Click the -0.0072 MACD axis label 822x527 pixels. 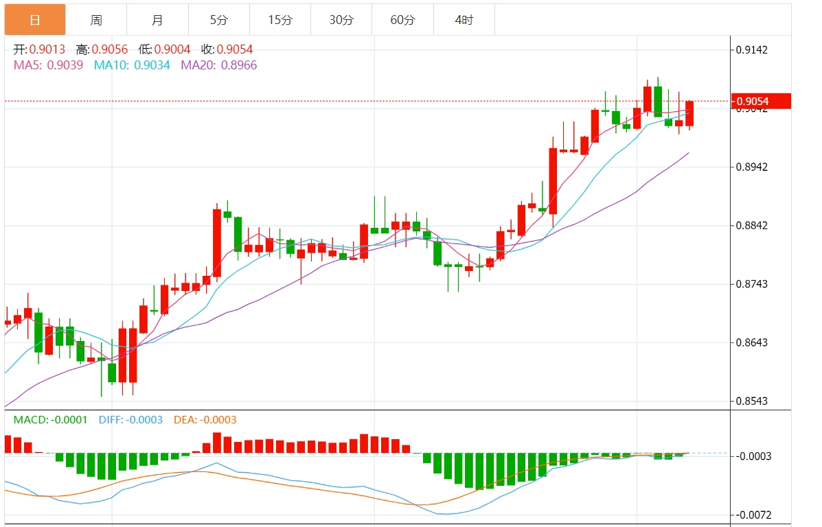click(x=753, y=515)
